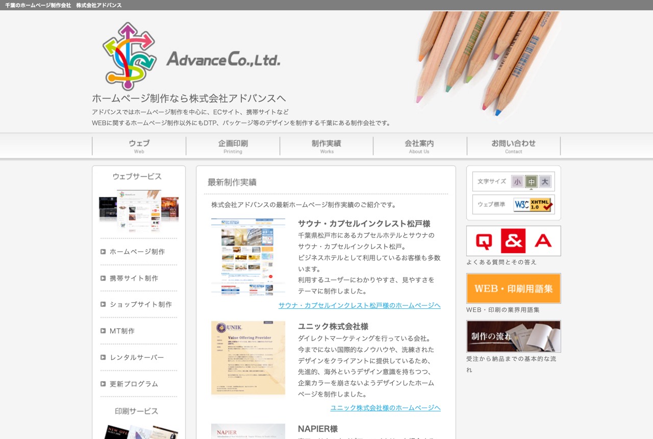Open the お問い合わせ Contact navigation tab
Image resolution: width=653 pixels, height=439 pixels.
[514, 146]
